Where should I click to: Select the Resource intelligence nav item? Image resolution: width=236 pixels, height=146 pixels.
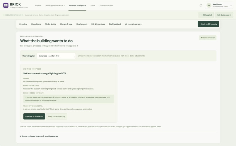77,5
